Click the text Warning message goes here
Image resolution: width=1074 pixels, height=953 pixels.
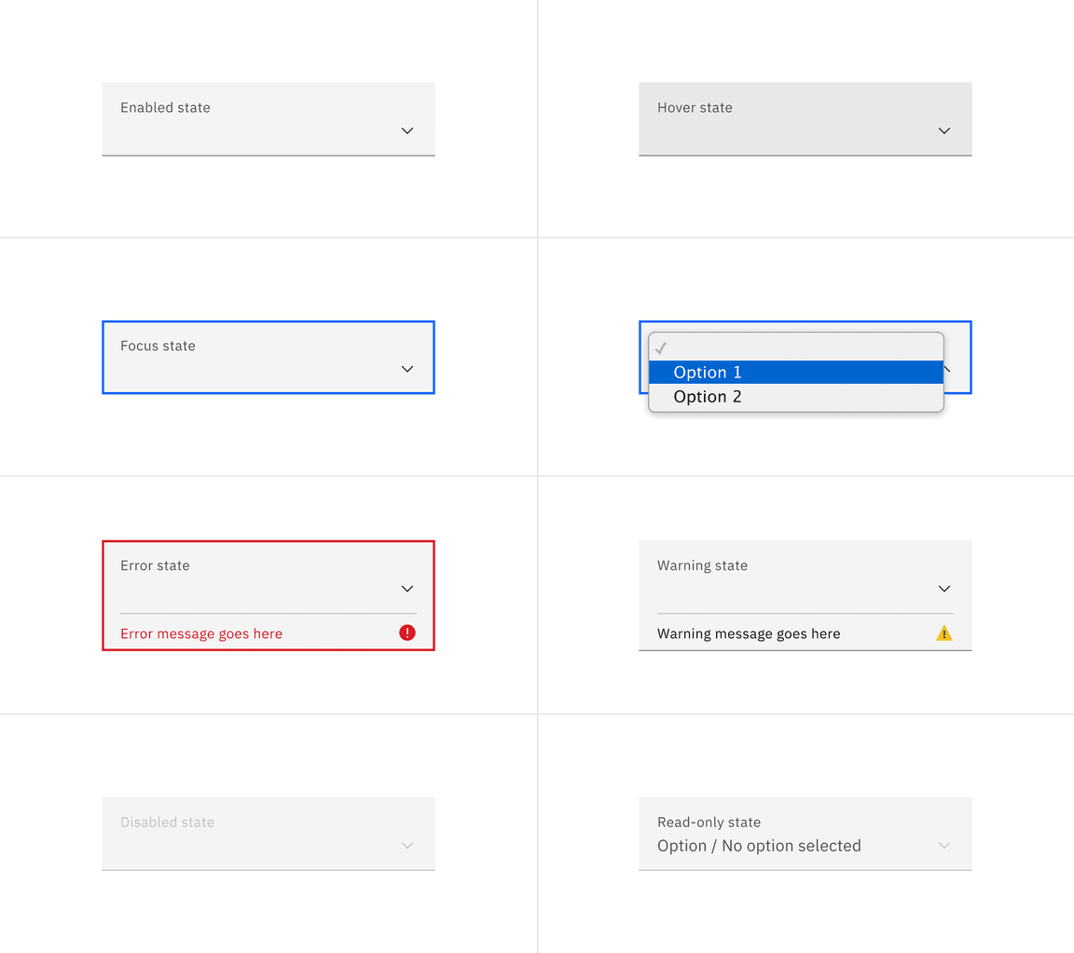point(748,633)
